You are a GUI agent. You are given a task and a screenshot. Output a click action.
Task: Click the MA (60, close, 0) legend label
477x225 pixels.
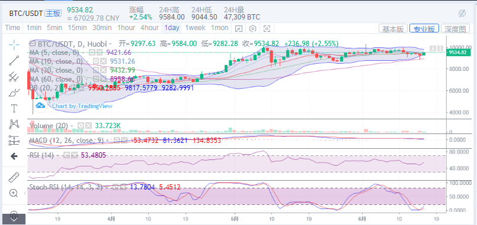[x=56, y=79]
